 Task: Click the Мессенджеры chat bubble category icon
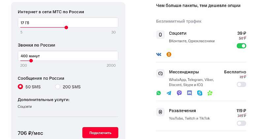point(160,73)
